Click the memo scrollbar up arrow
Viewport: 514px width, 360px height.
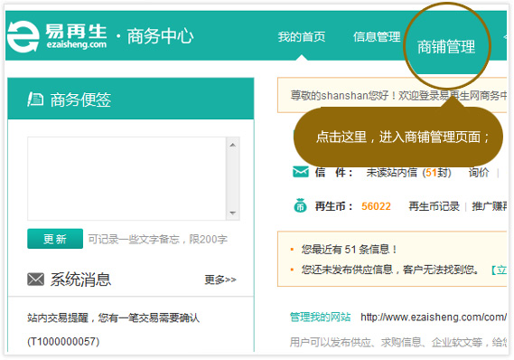(233, 145)
